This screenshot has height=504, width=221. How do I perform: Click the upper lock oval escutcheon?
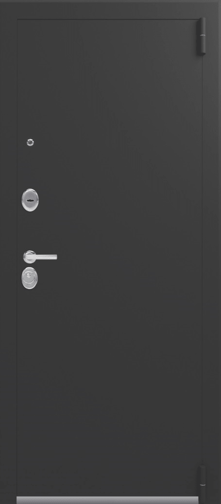(x=30, y=200)
